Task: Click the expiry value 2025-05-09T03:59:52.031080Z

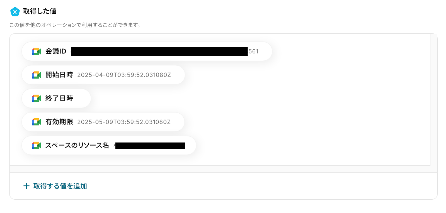Action: point(124,122)
